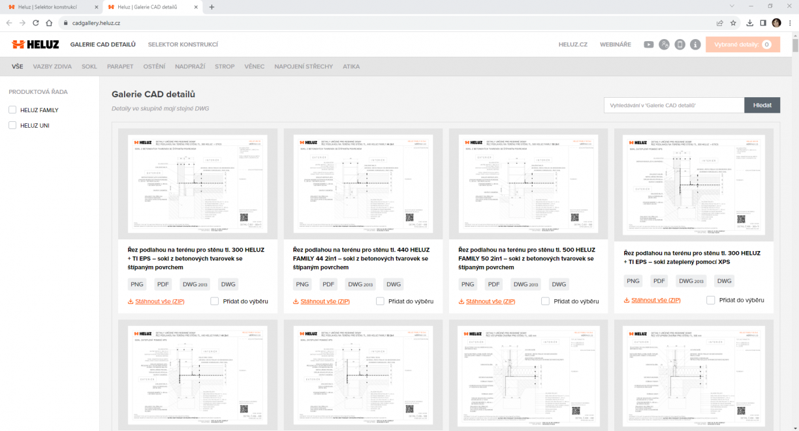Check the HELUZ FAMILY filter
The width and height of the screenshot is (799, 431).
coord(12,110)
